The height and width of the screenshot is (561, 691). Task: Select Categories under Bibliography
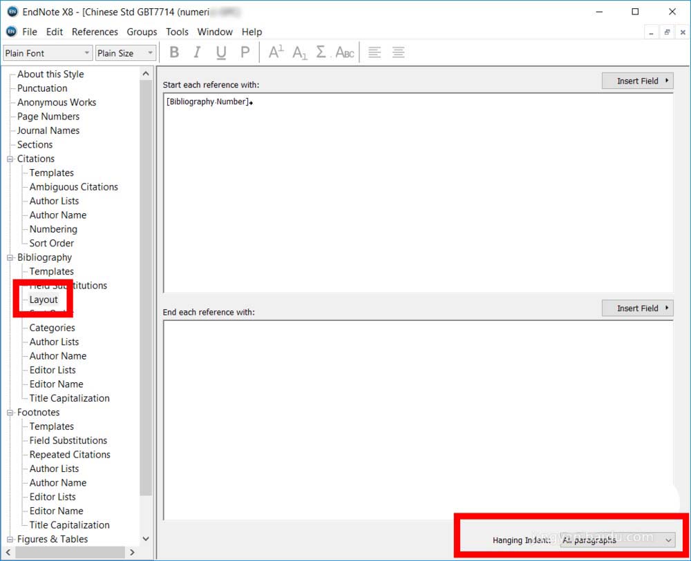coord(52,327)
